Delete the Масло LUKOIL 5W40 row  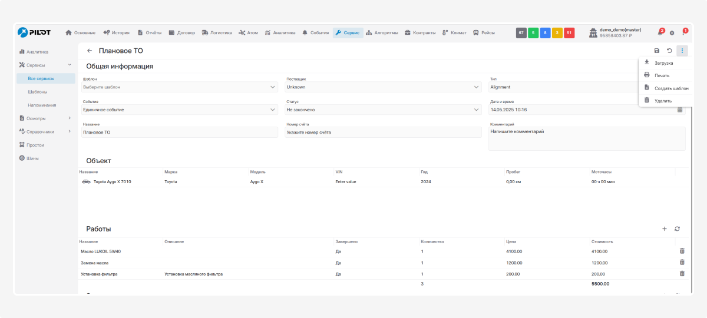pos(682,251)
